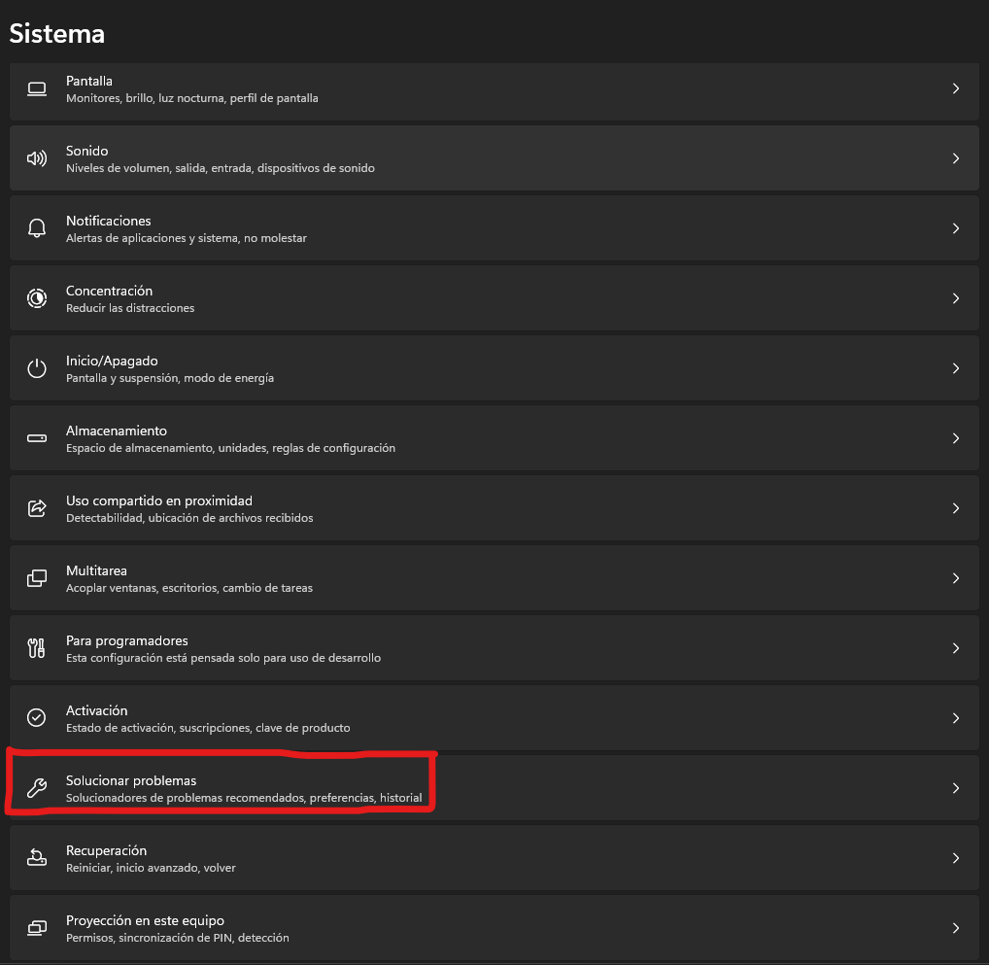Open the Inicio/Apagado settings title
989x965 pixels.
[x=112, y=361]
